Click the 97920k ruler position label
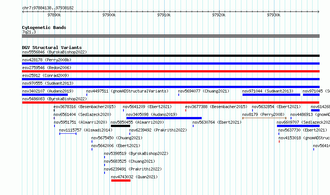 pyautogui.click(x=219, y=15)
